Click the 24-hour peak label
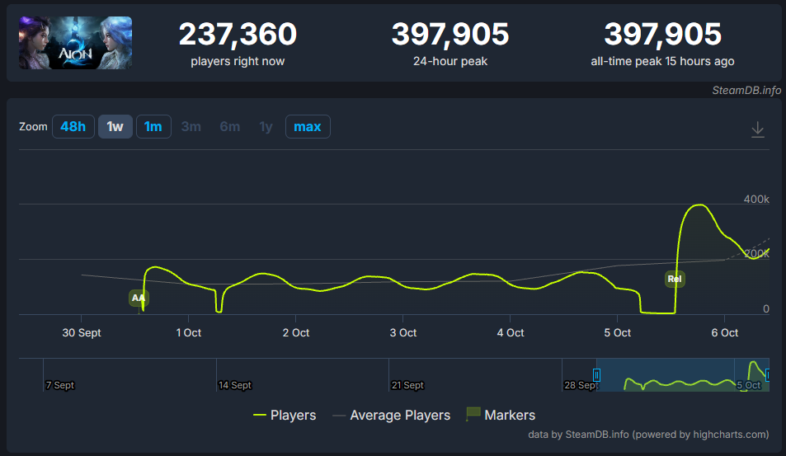The width and height of the screenshot is (786, 456). point(450,61)
